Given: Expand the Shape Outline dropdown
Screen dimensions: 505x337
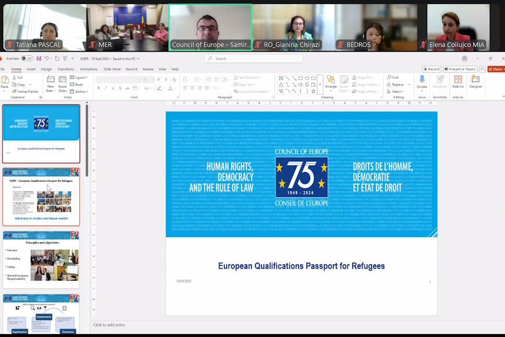Looking at the screenshot, I should [x=366, y=84].
